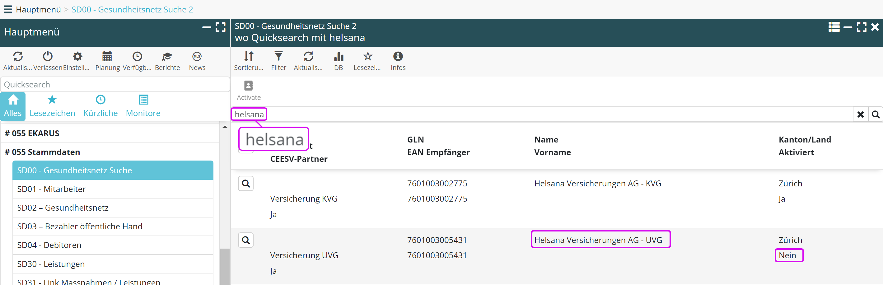Open SD01 - Mitarbeiter menu entry

(51, 189)
